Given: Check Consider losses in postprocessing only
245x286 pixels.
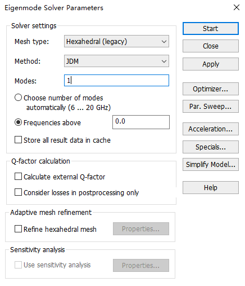Looking at the screenshot, I should 18,192.
